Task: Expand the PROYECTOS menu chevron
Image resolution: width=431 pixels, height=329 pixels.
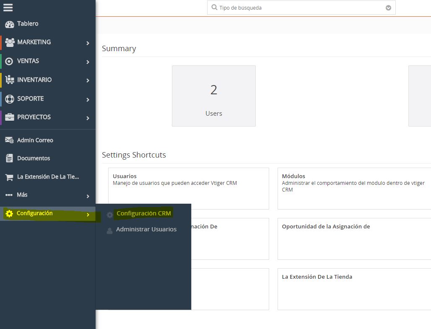Action: click(x=88, y=118)
